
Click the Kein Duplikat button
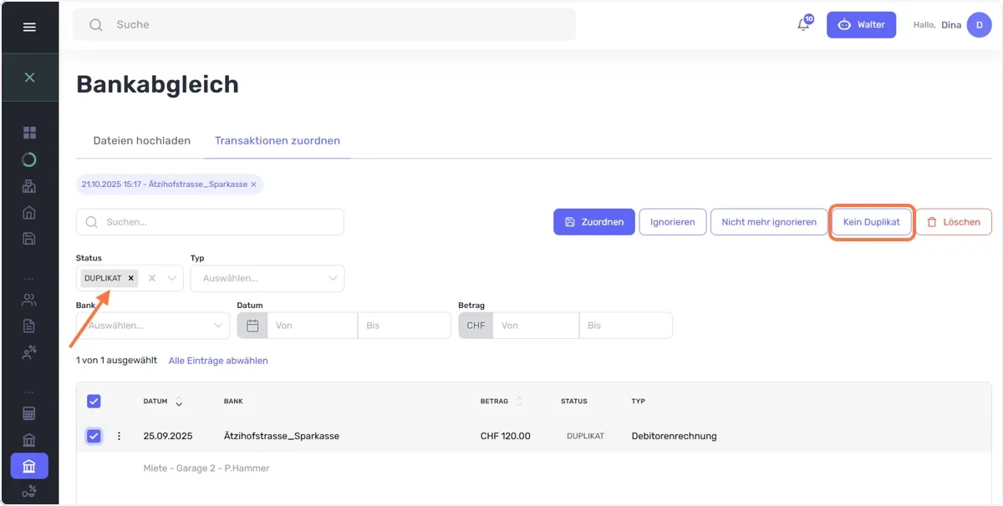[x=872, y=222]
